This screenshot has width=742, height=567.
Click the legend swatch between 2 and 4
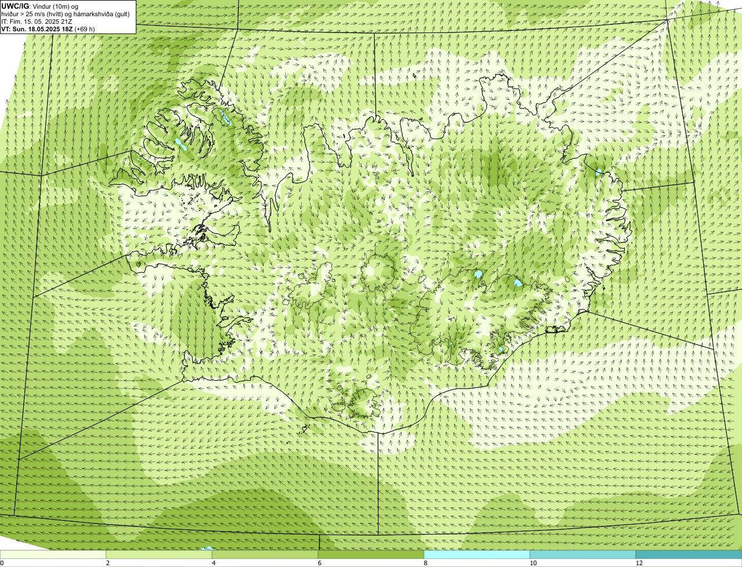(159, 555)
